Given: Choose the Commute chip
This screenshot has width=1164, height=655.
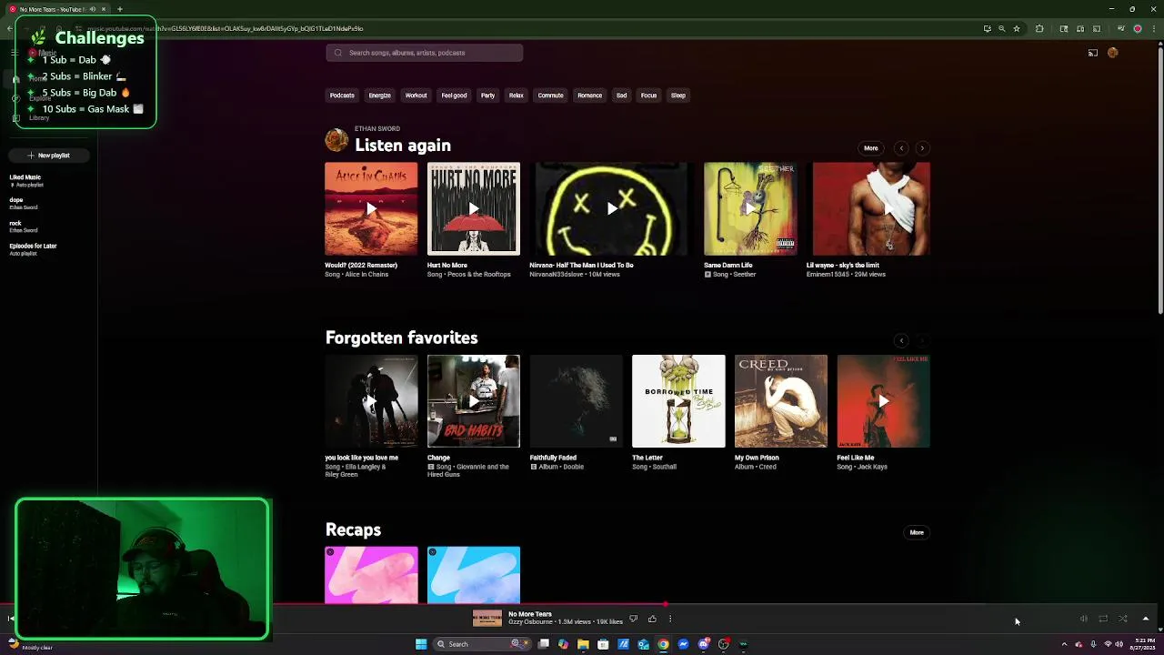Looking at the screenshot, I should (x=550, y=96).
